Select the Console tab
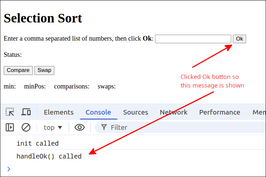This screenshot has height=177, width=266. (98, 112)
